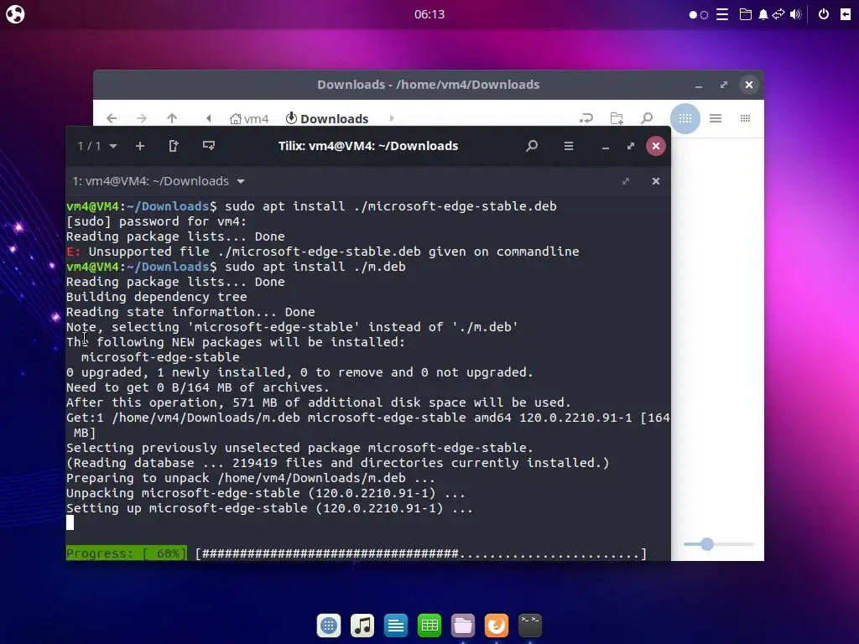Switch to second workspace indicator dot

point(705,15)
